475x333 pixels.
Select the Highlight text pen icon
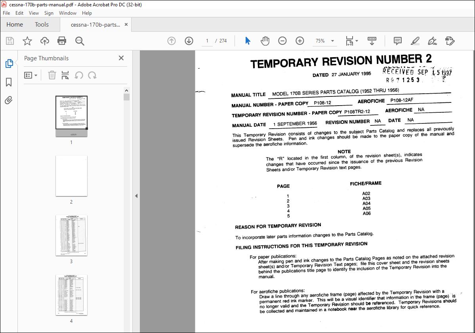(x=415, y=40)
